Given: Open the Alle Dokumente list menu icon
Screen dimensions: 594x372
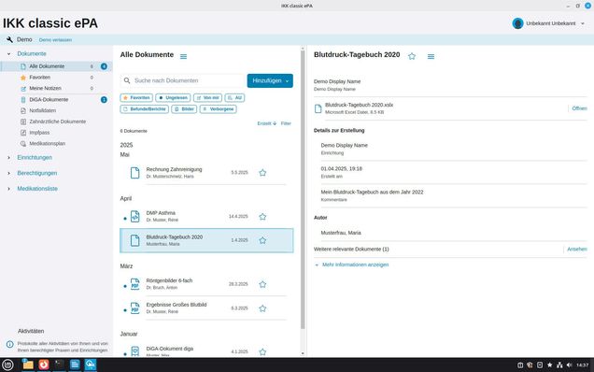Looking at the screenshot, I should click(x=183, y=56).
